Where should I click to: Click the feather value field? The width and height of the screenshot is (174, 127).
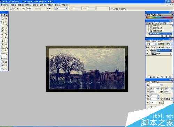click(x=29, y=9)
